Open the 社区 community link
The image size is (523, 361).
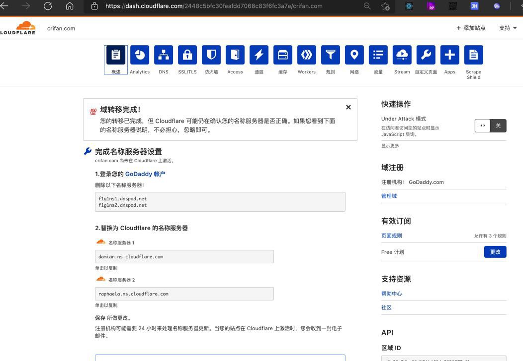[x=386, y=307]
